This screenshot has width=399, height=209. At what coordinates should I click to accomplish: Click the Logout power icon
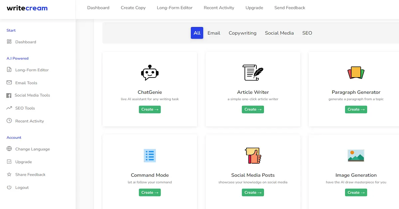[8, 187]
